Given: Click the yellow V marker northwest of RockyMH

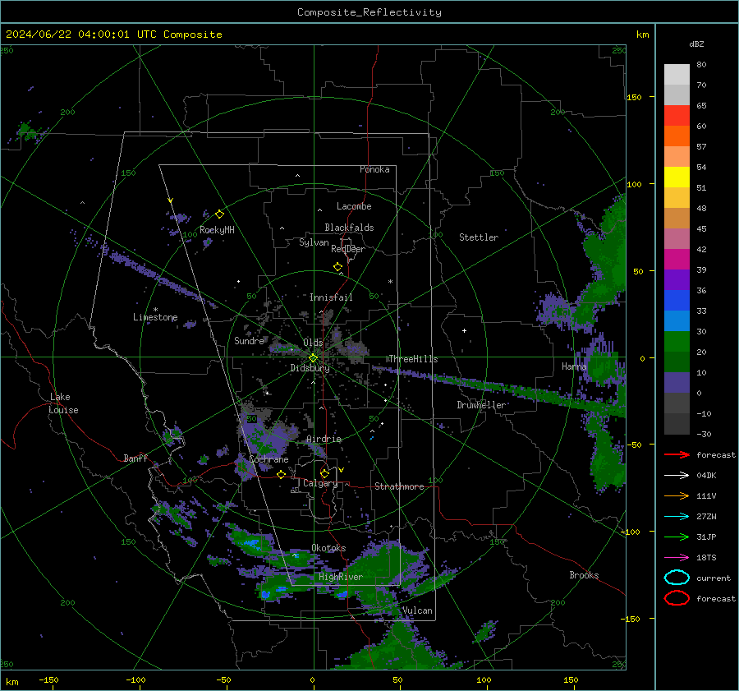Looking at the screenshot, I should pyautogui.click(x=171, y=200).
